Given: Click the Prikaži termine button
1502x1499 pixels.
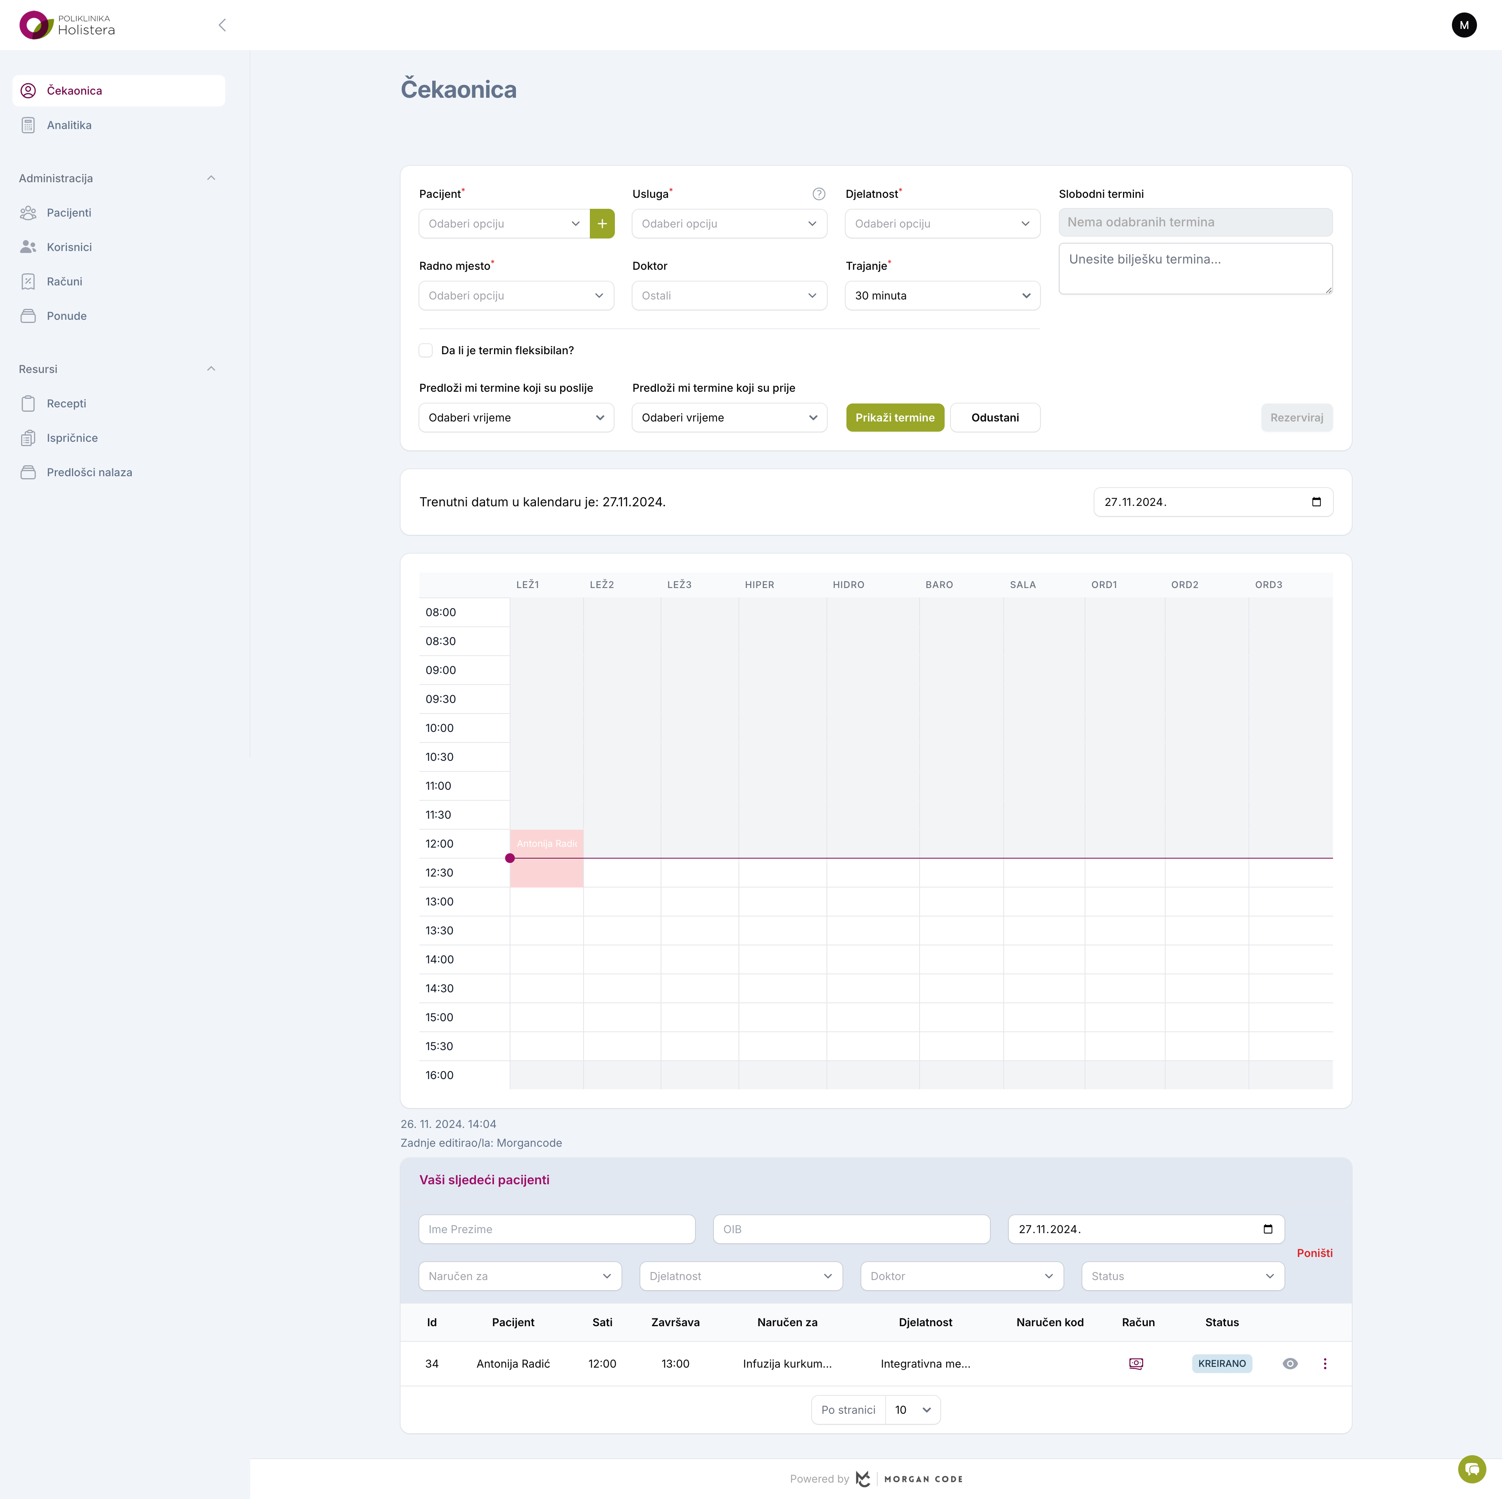Looking at the screenshot, I should coord(895,417).
